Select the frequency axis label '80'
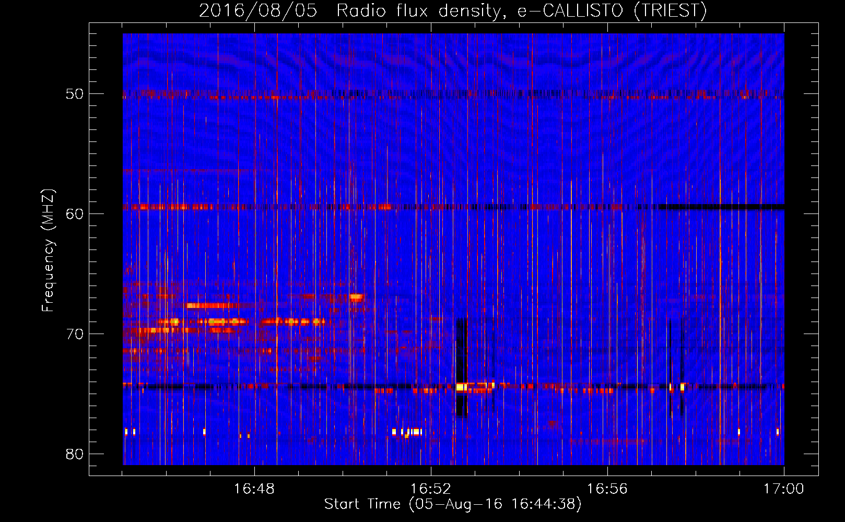The image size is (845, 522). pyautogui.click(x=75, y=454)
